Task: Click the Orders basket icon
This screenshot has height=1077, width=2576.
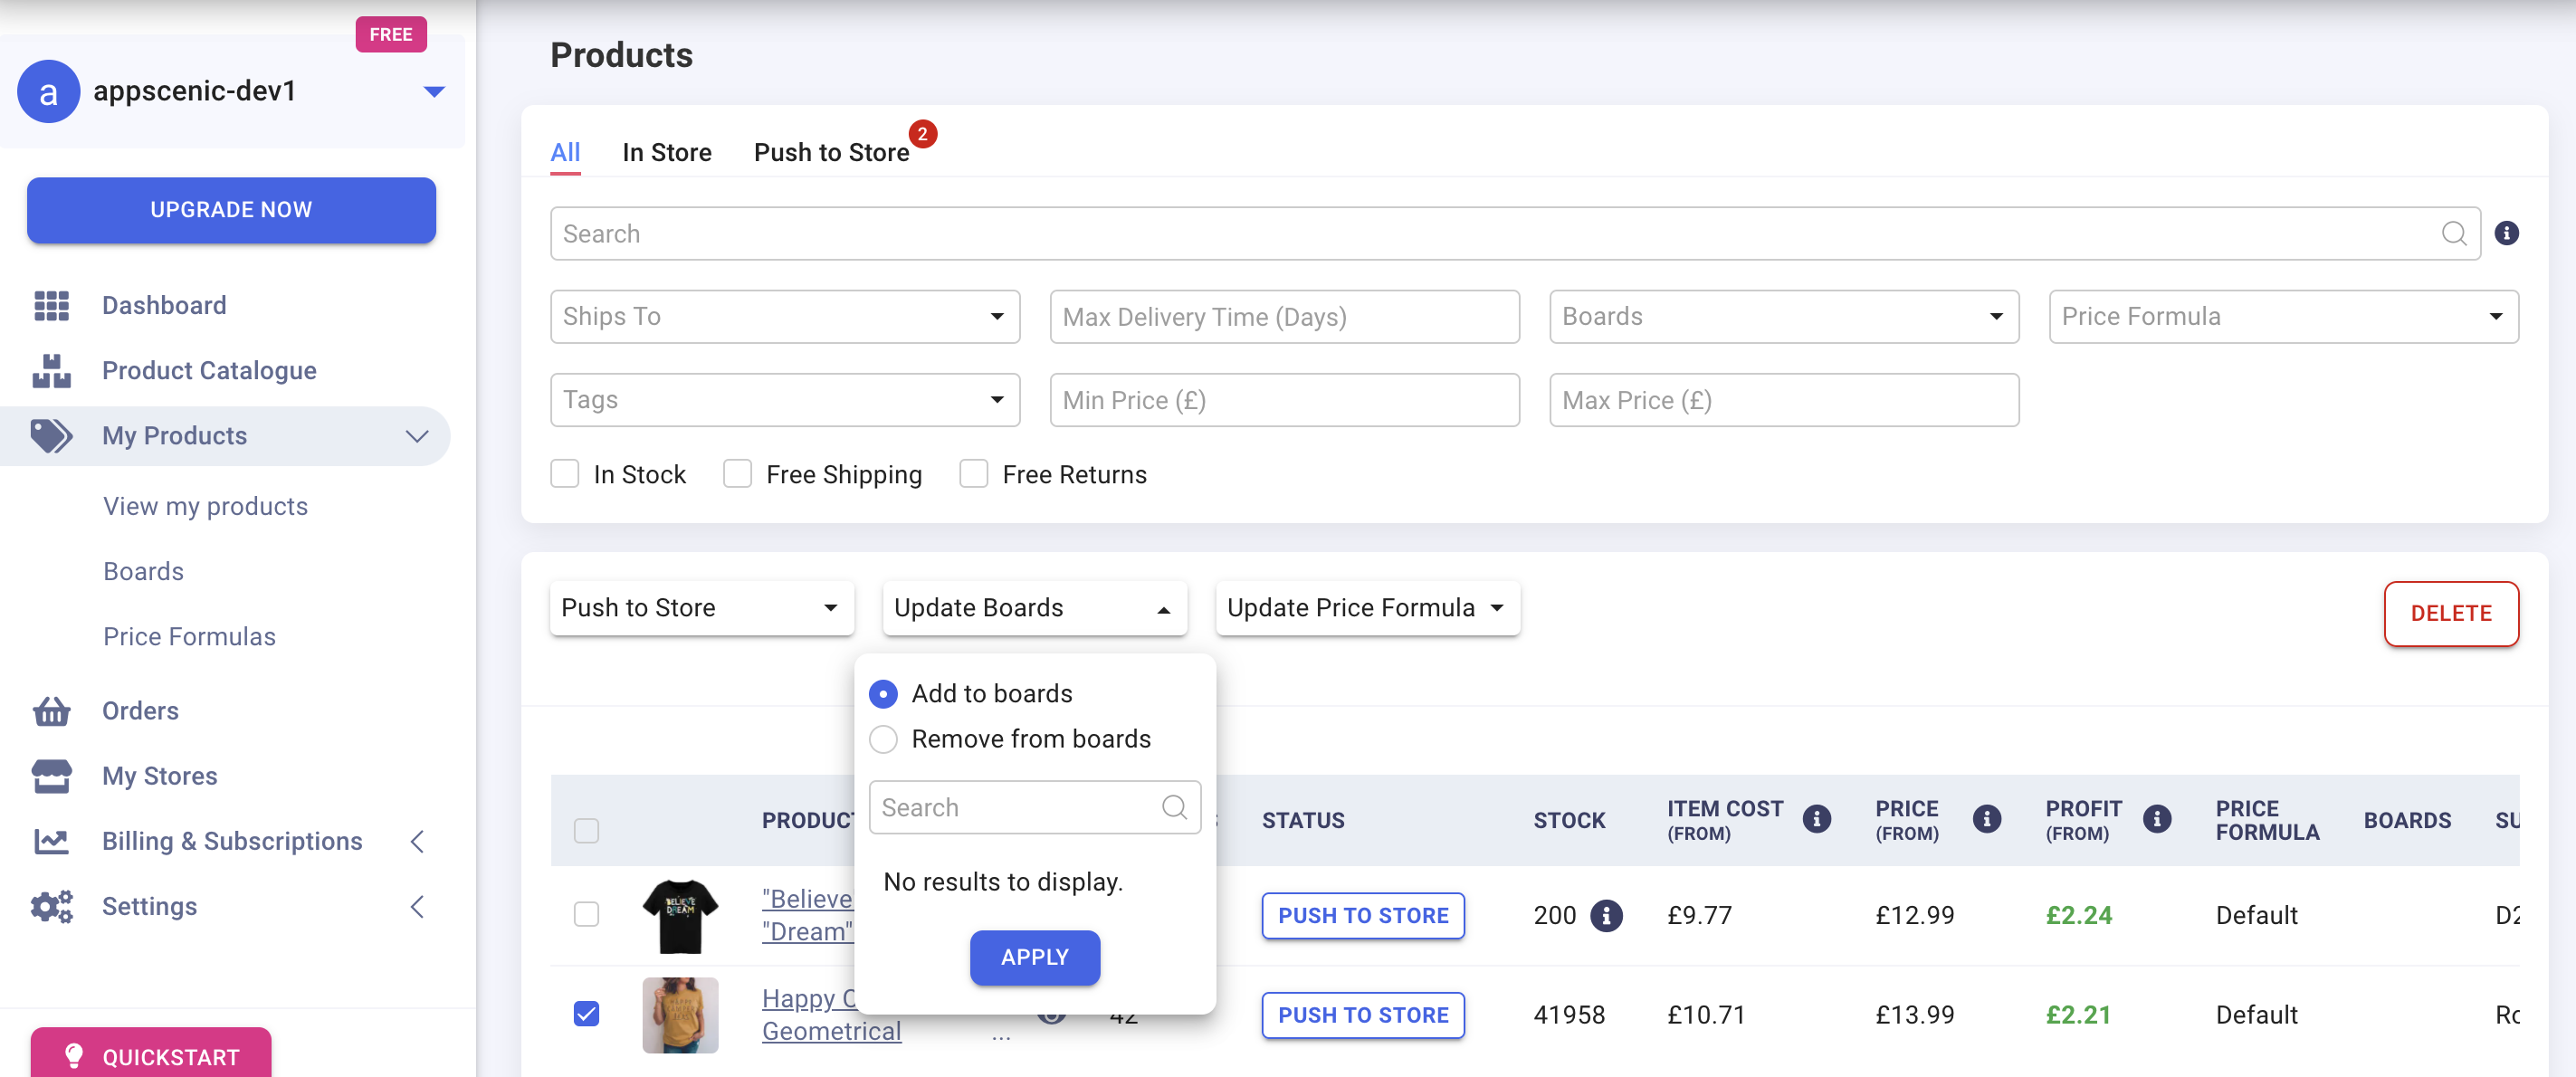Action: 51,711
